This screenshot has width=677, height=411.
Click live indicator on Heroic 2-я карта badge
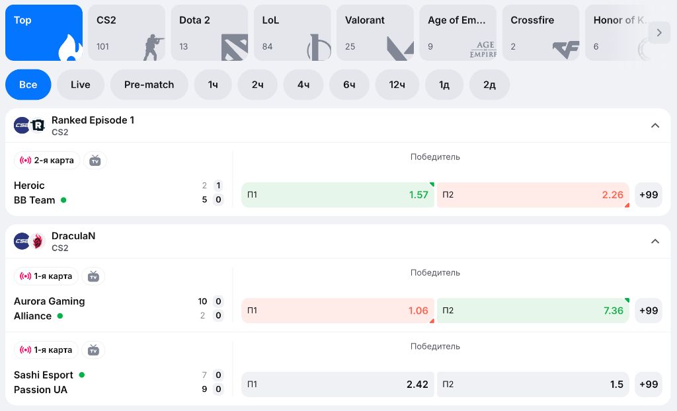(x=26, y=161)
